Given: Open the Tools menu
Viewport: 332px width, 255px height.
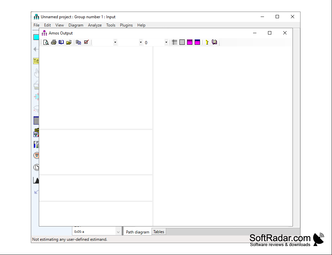Looking at the screenshot, I should [x=111, y=25].
